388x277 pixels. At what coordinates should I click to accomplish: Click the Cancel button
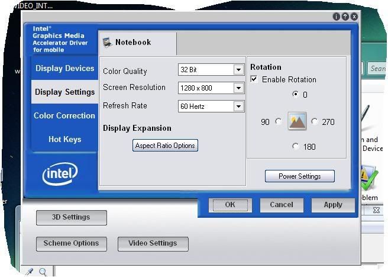(x=282, y=205)
